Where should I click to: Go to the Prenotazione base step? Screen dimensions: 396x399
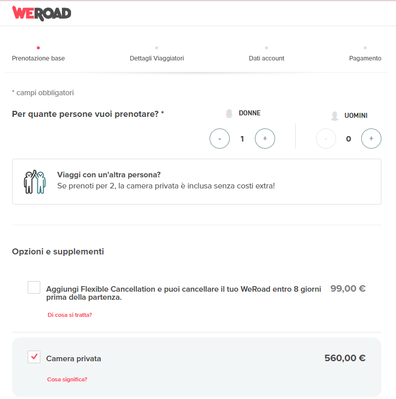pyautogui.click(x=38, y=58)
